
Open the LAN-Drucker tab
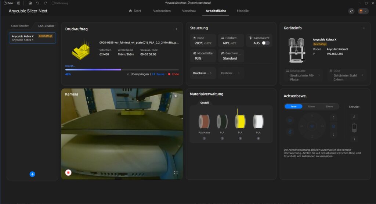[x=46, y=26]
